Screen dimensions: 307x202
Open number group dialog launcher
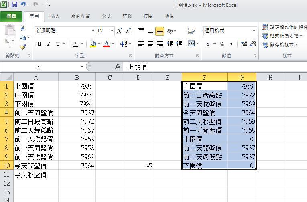(255, 56)
